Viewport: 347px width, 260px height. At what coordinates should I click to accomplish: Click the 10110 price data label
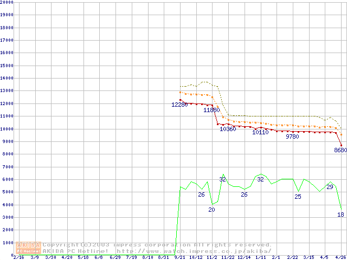(x=260, y=133)
